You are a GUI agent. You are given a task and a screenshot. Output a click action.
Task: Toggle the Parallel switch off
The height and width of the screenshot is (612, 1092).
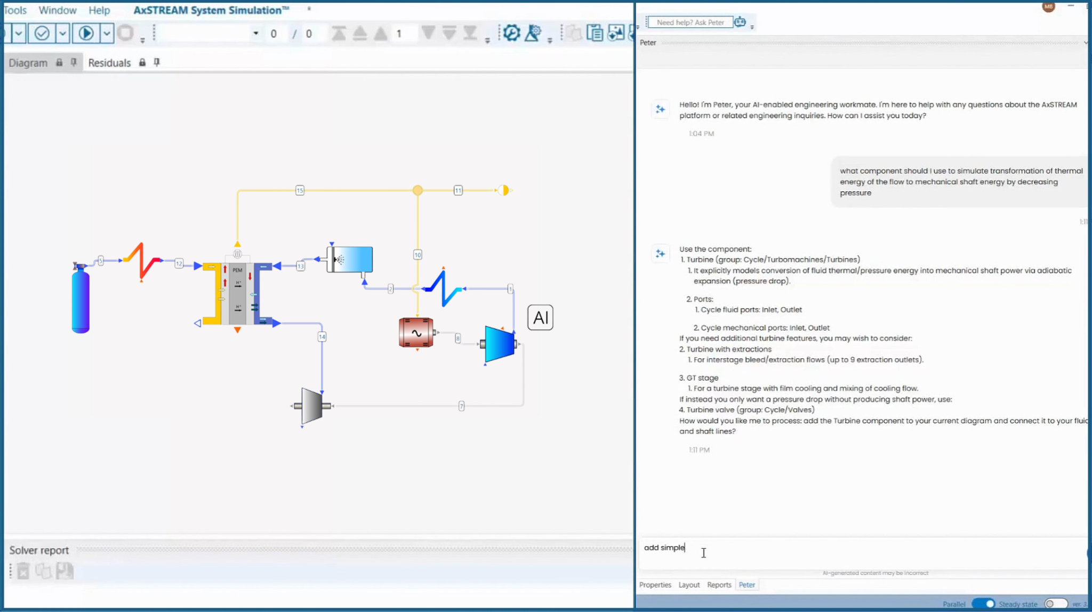tap(983, 603)
